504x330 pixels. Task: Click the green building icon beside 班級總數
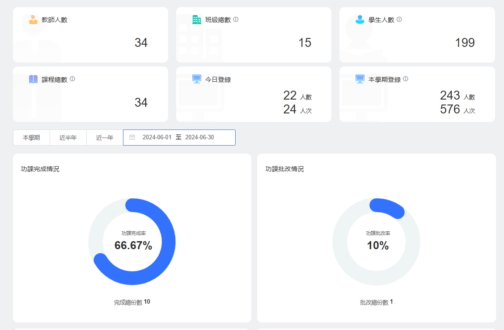point(196,20)
